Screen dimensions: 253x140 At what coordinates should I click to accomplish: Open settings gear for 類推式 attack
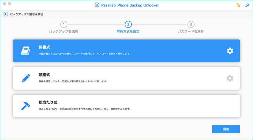point(230,78)
